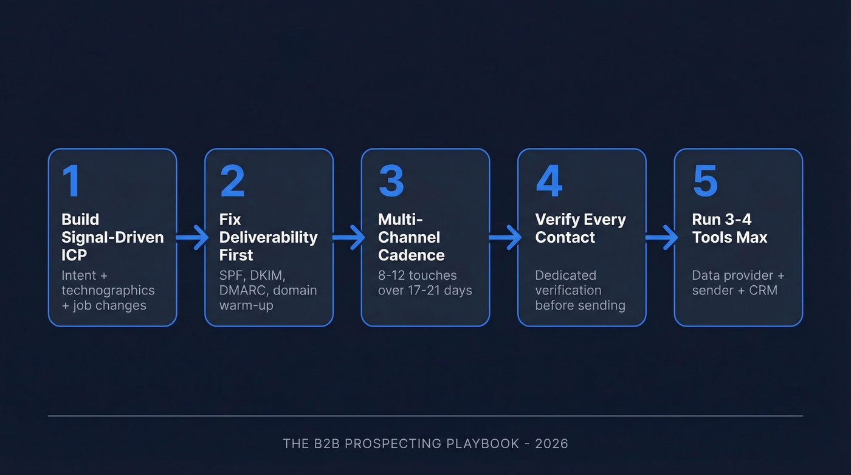Click the horizontal divider line above the footer
851x475 pixels.
425,415
